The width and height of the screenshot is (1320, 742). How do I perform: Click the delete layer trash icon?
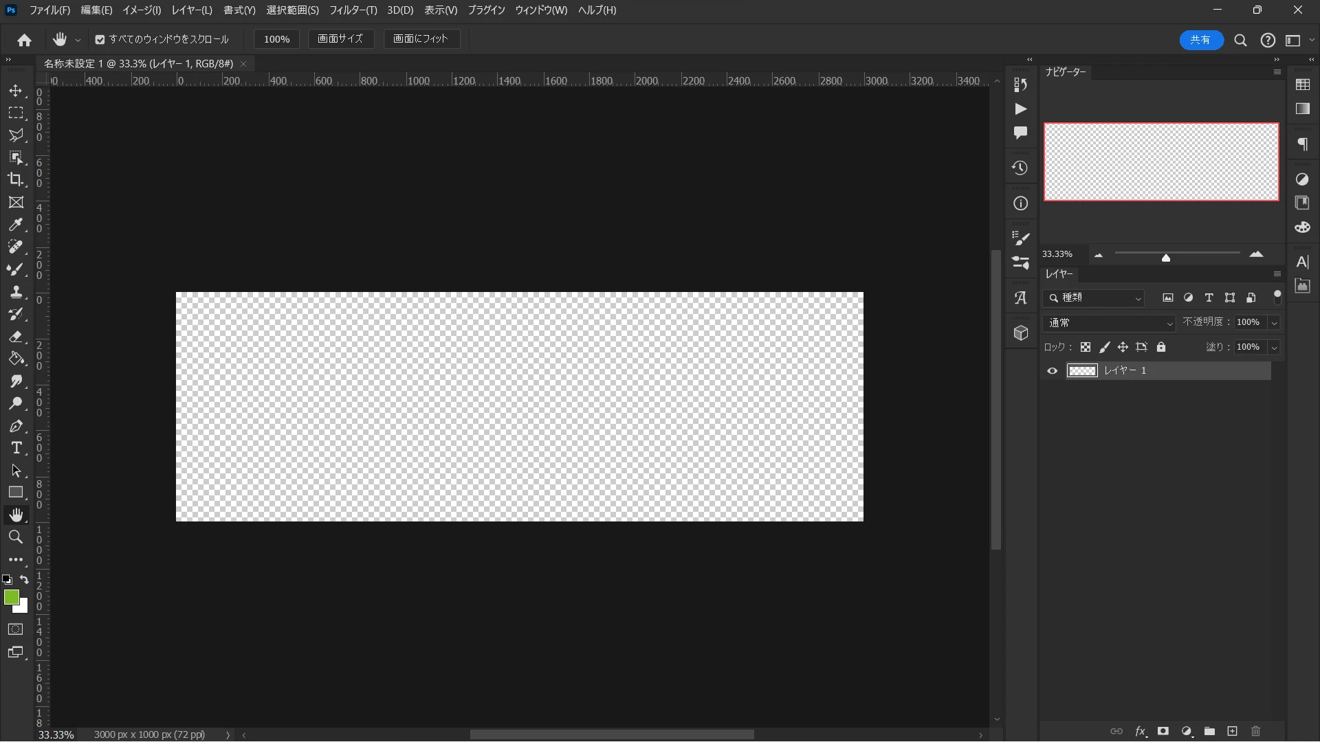pyautogui.click(x=1255, y=731)
